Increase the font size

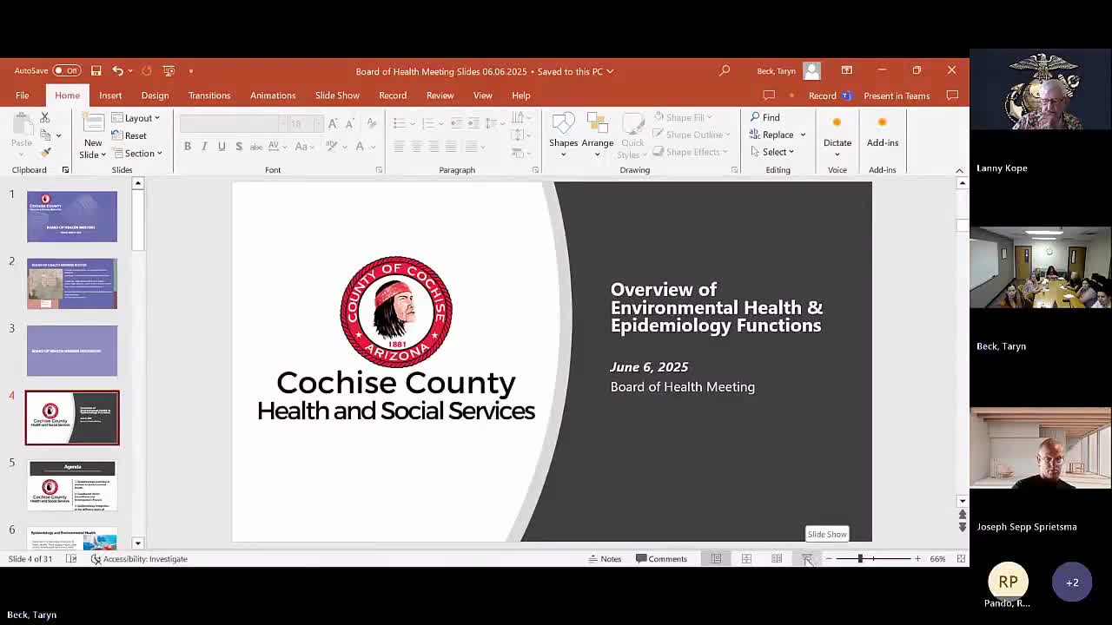tap(333, 124)
